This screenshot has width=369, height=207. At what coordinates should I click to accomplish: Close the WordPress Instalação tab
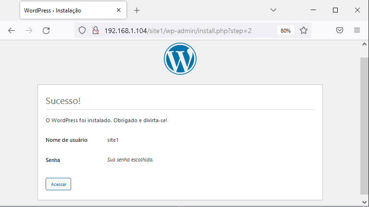point(119,11)
